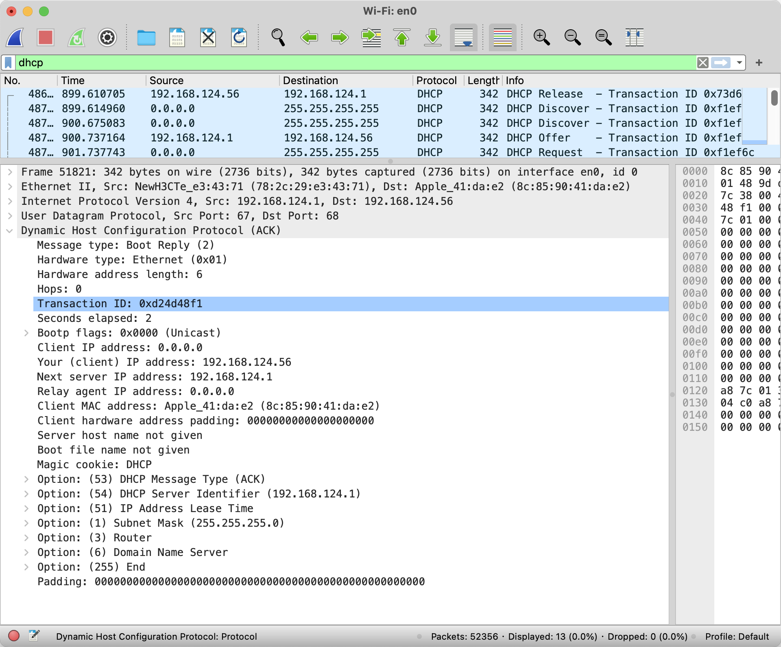Click Profile: Default in status bar
781x647 pixels.
[737, 636]
